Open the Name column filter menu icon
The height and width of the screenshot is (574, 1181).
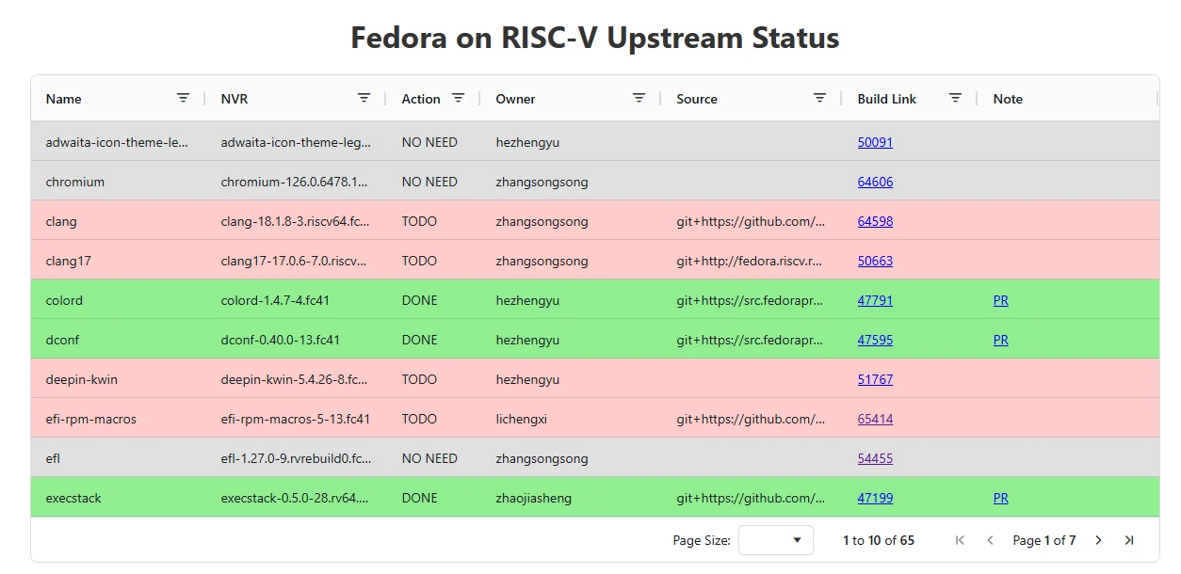pyautogui.click(x=183, y=98)
